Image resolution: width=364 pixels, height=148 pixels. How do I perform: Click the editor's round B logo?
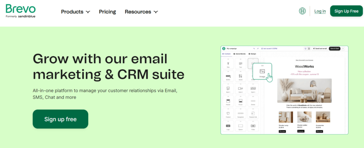224,49
